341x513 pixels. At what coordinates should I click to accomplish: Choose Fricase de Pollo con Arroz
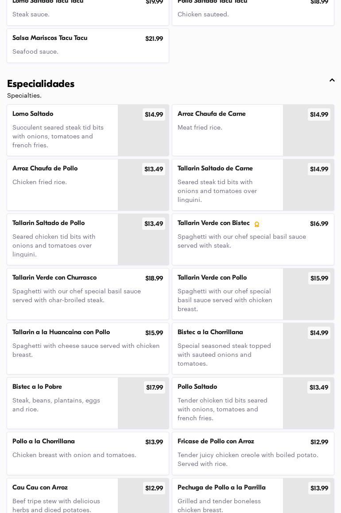[253, 453]
